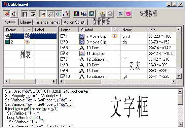
Task: Click layer list scrollbar down arrow
Action: 179,76
